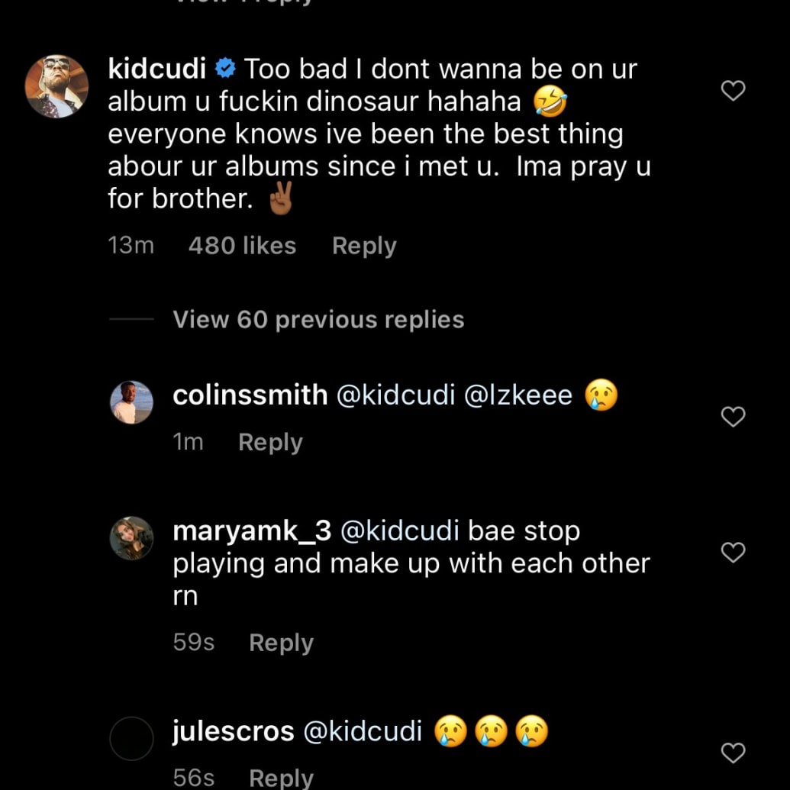The height and width of the screenshot is (790, 790).
Task: Open the maryamk_3 username link
Action: [x=252, y=530]
